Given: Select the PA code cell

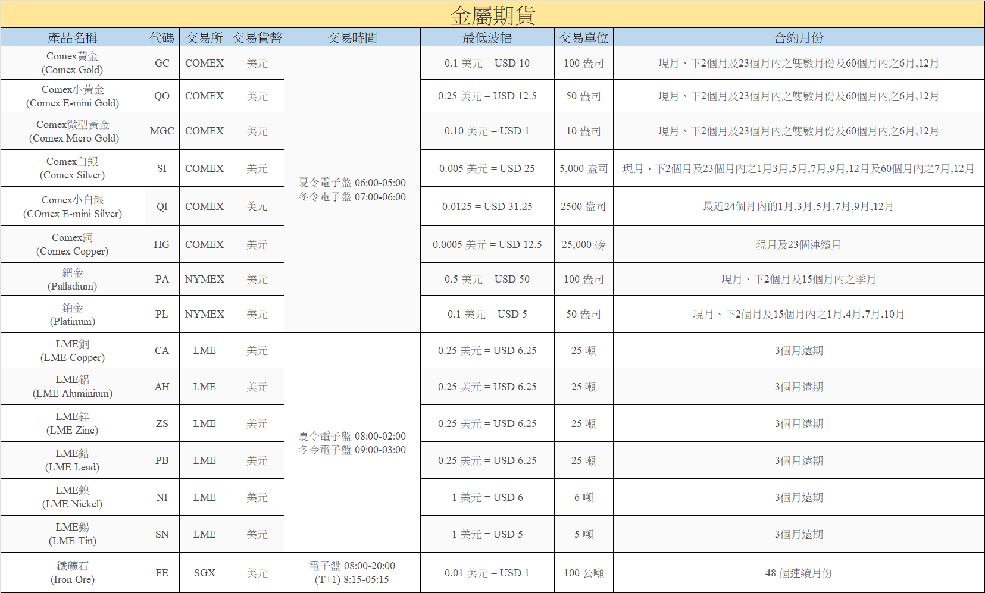Looking at the screenshot, I should 162,279.
